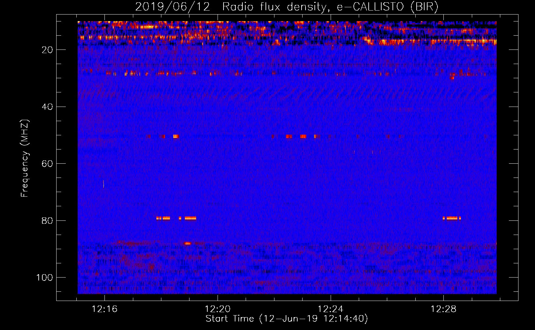Screen dimensions: 535x330
Task: Click the 80 MHz burst near 12:28
Action: pyautogui.click(x=452, y=218)
